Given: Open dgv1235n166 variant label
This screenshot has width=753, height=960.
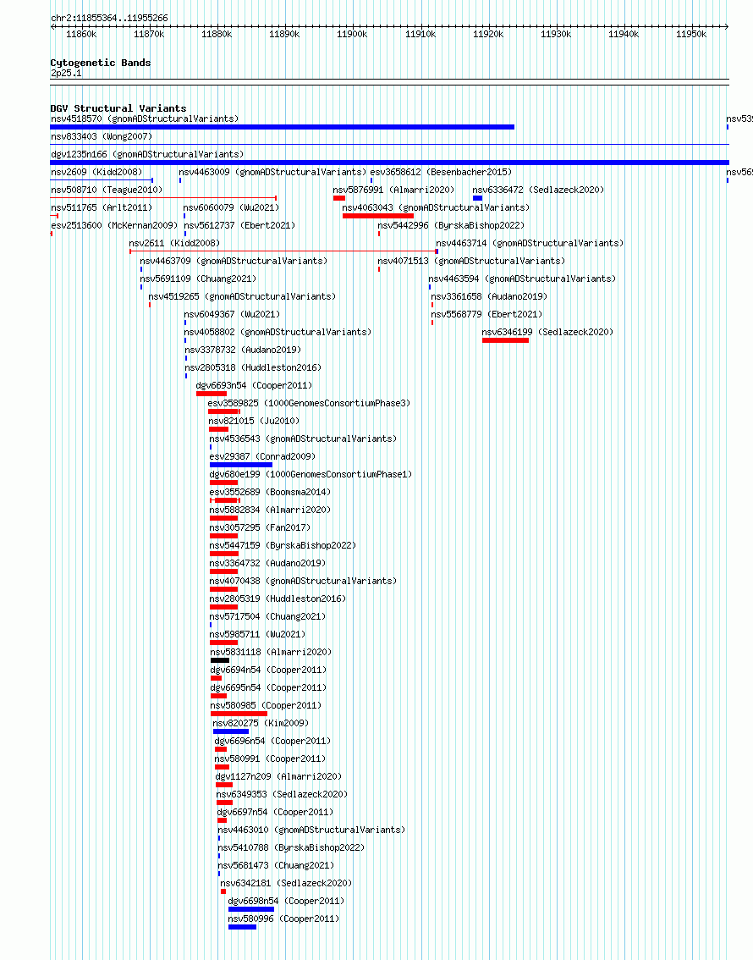Looking at the screenshot, I should (x=147, y=154).
